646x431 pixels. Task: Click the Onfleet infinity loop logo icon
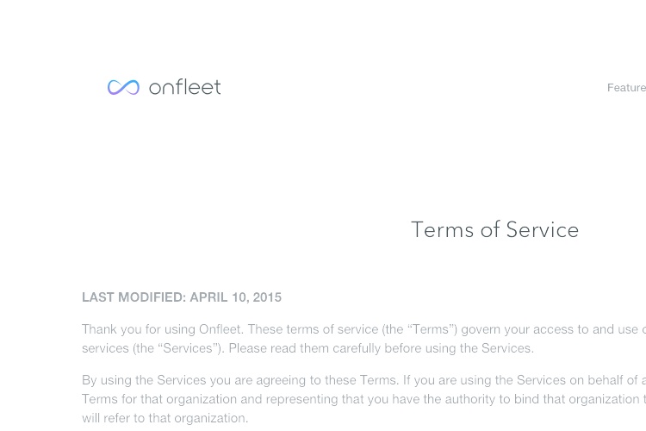click(123, 87)
